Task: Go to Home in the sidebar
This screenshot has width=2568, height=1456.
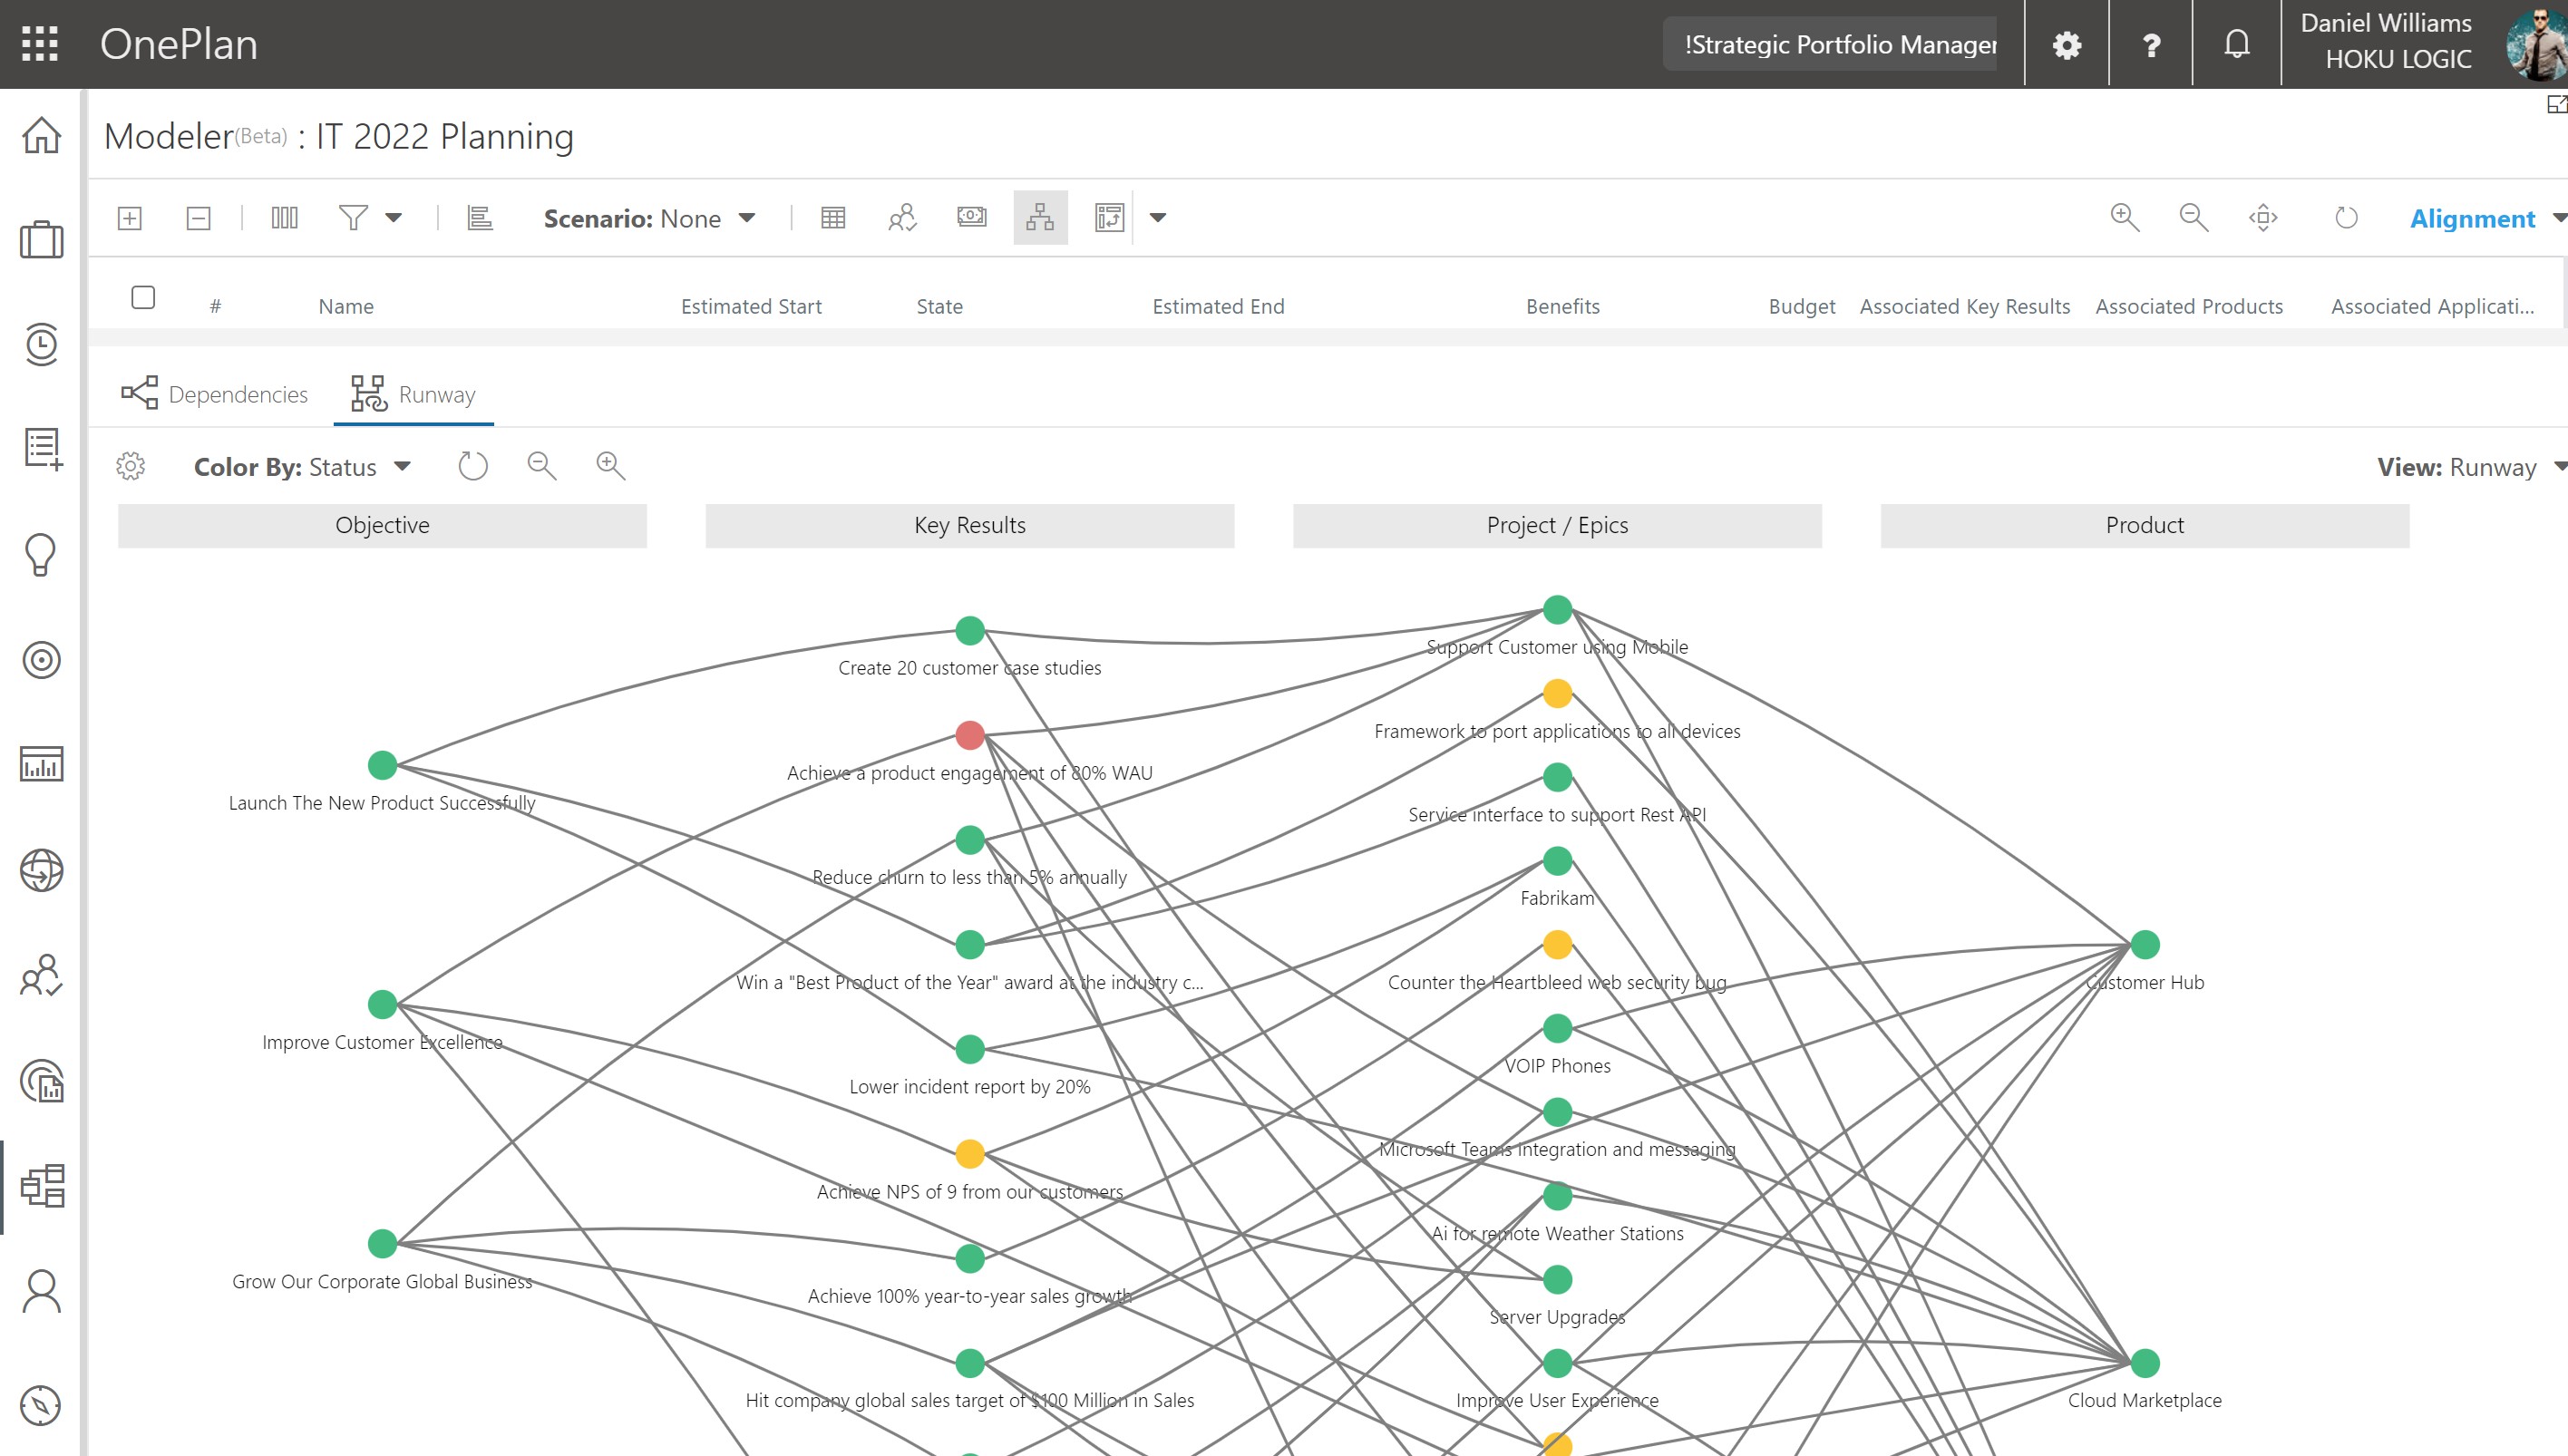Action: [41, 135]
